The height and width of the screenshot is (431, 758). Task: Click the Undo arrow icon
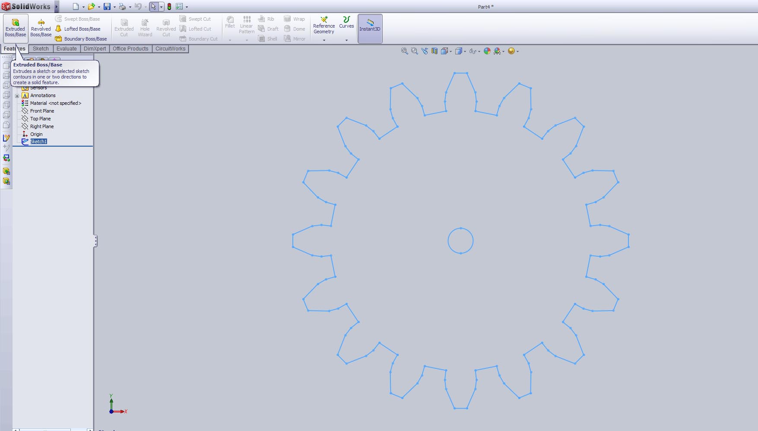138,6
